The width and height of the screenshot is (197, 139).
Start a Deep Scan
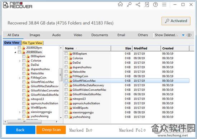tap(51, 130)
